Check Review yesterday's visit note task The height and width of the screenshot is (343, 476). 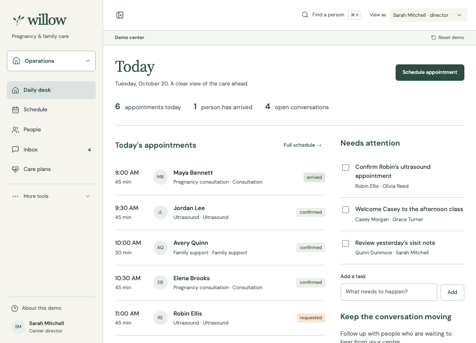[x=345, y=243]
